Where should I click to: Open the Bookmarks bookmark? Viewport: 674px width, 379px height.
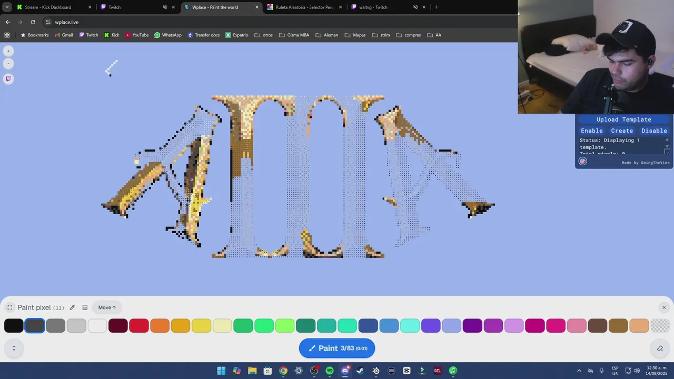point(35,35)
